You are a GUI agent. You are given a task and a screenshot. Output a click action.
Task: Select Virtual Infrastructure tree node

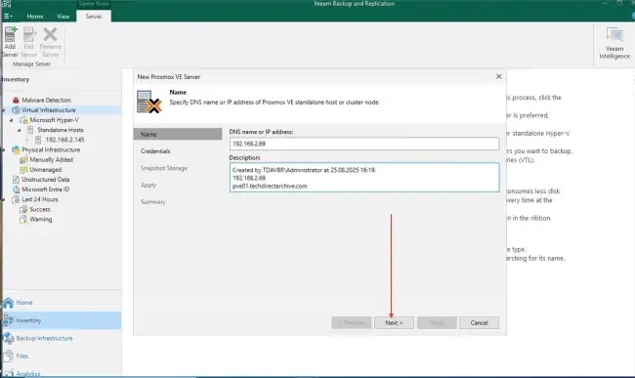point(48,110)
